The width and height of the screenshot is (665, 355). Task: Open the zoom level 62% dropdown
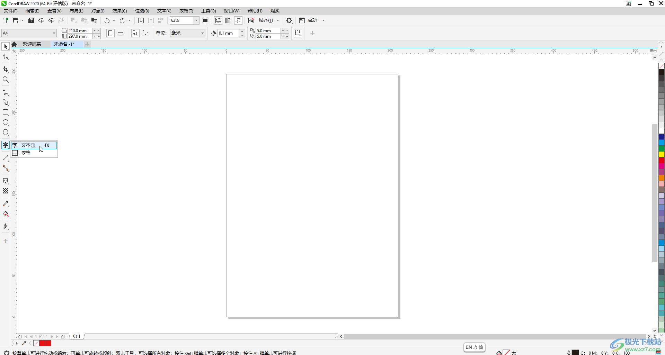196,20
